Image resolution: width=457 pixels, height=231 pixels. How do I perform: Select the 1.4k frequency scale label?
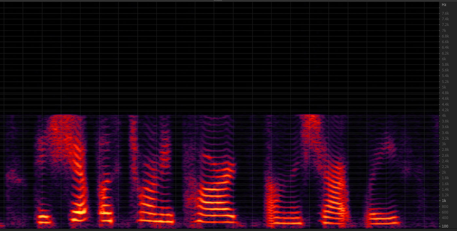click(445, 189)
